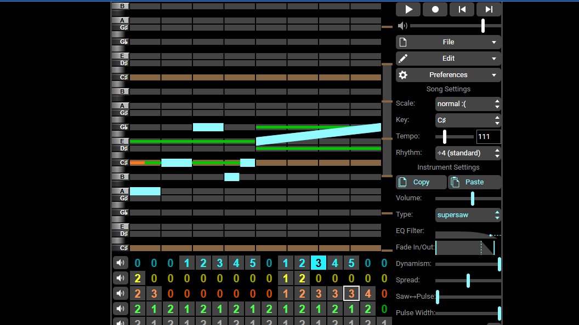Open the Preferences menu

pos(449,75)
